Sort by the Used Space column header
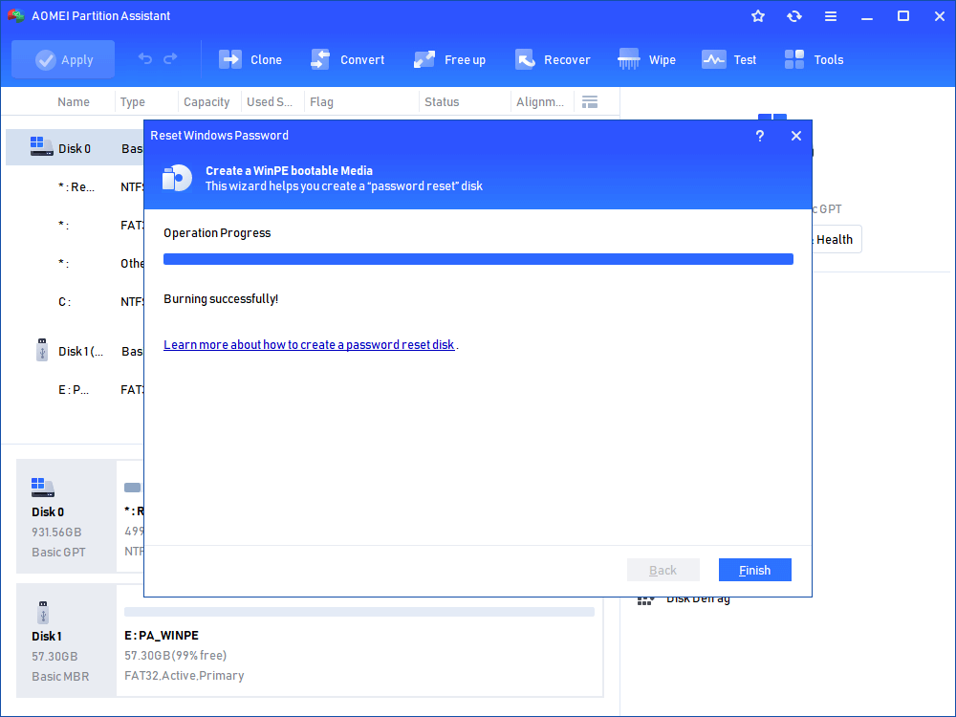This screenshot has height=717, width=956. click(x=270, y=102)
